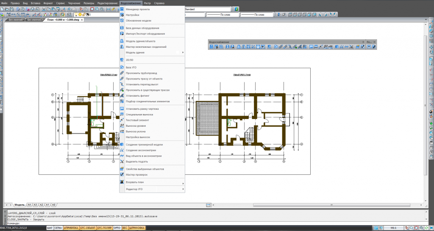Image resolution: width=434 pixels, height=231 pixels.
Task: Click drawing frame icon in floating toolbar
Action: pos(311,46)
